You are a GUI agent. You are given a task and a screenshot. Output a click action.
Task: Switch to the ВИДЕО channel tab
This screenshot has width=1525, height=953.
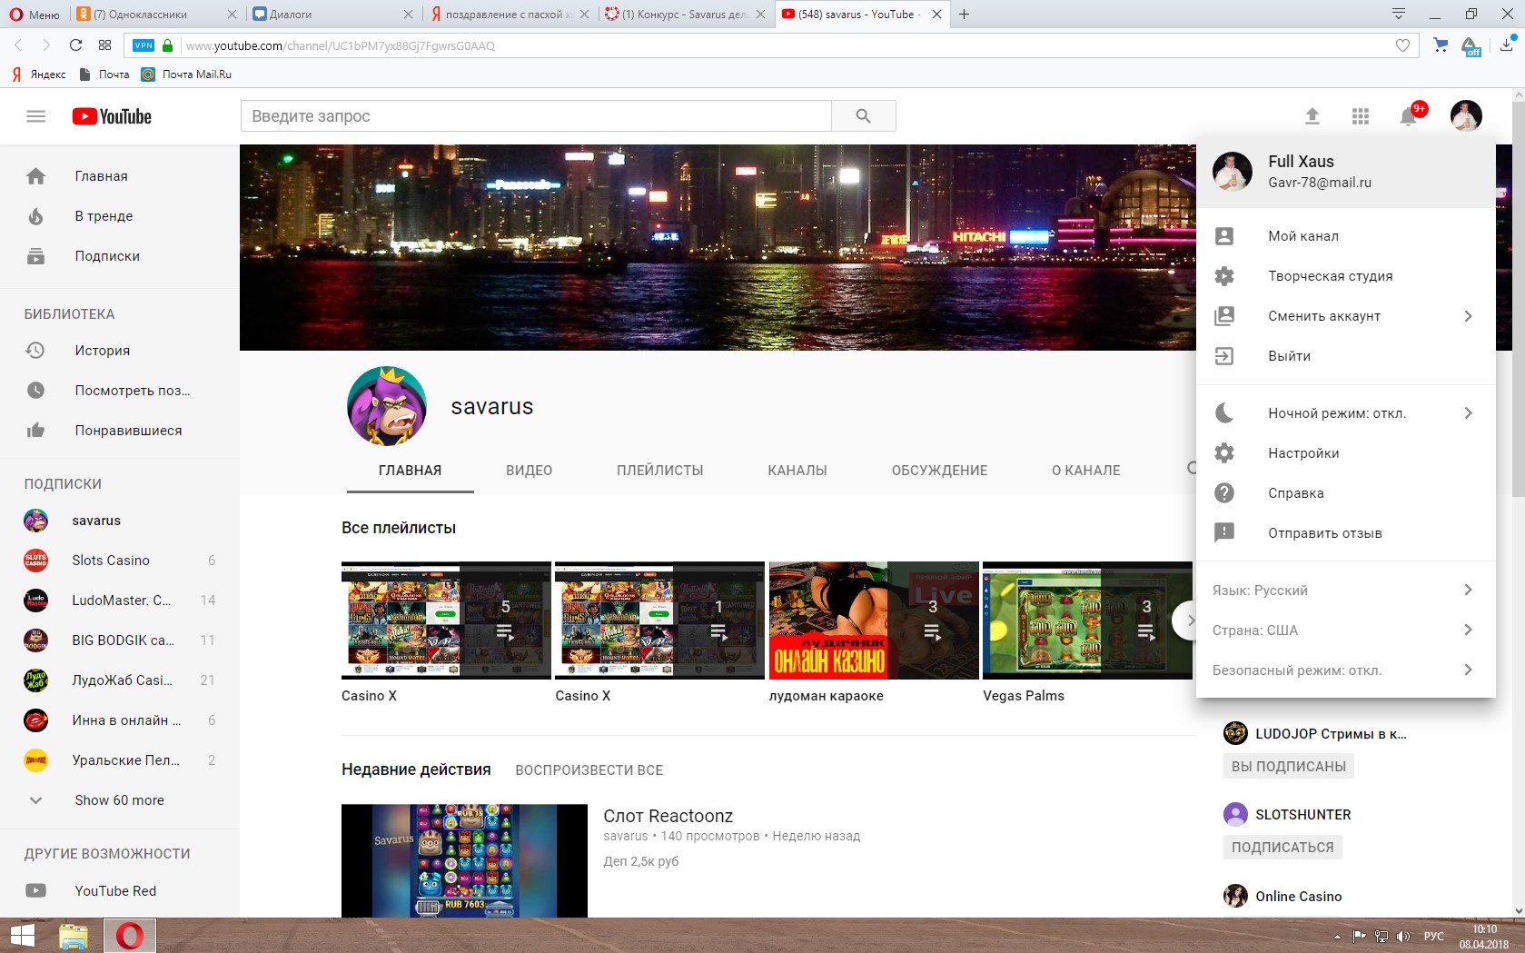pos(529,471)
